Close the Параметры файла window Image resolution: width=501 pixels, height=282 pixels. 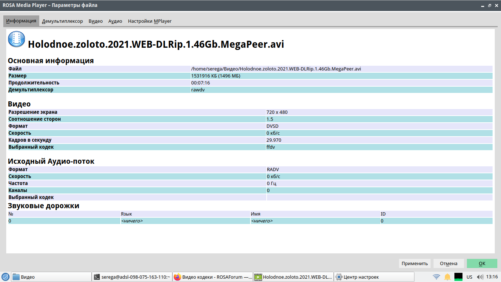pos(496,6)
